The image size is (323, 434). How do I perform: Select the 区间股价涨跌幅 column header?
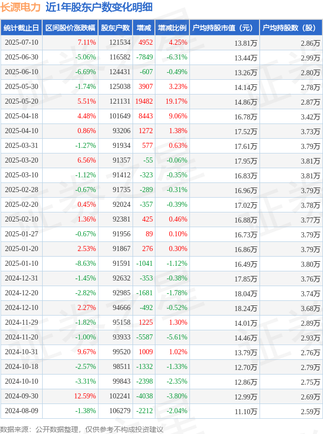(x=70, y=27)
